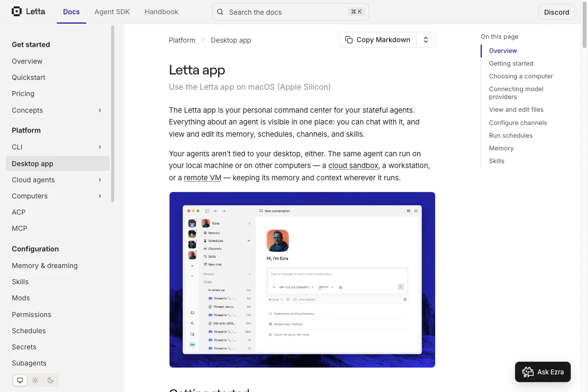The width and height of the screenshot is (588, 392).
Task: Follow the remote VM link
Action: [x=202, y=178]
